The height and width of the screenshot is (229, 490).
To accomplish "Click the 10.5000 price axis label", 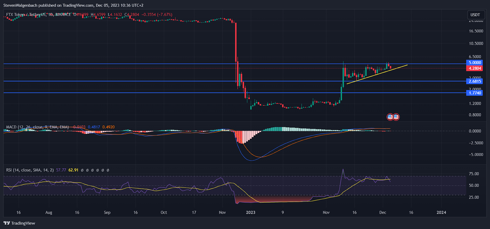I will 476,43.
